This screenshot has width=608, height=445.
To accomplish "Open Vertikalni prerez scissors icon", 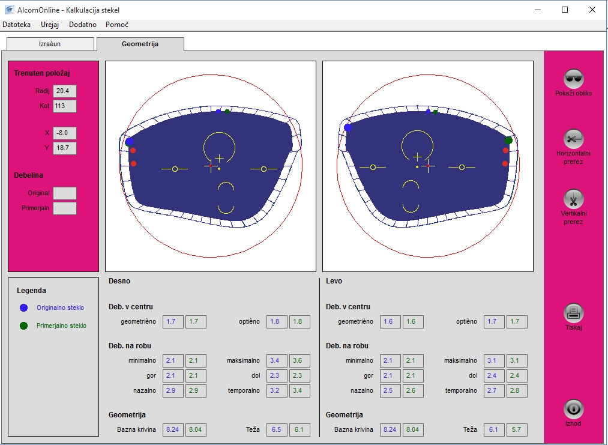I will tap(574, 199).
